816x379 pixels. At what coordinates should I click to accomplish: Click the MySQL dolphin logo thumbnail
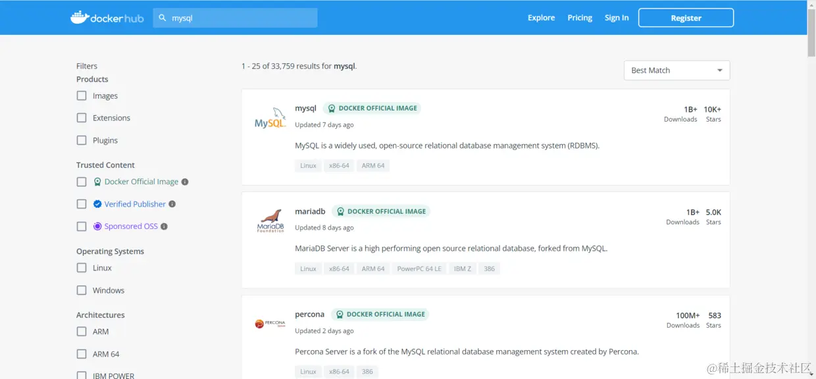[x=270, y=118]
